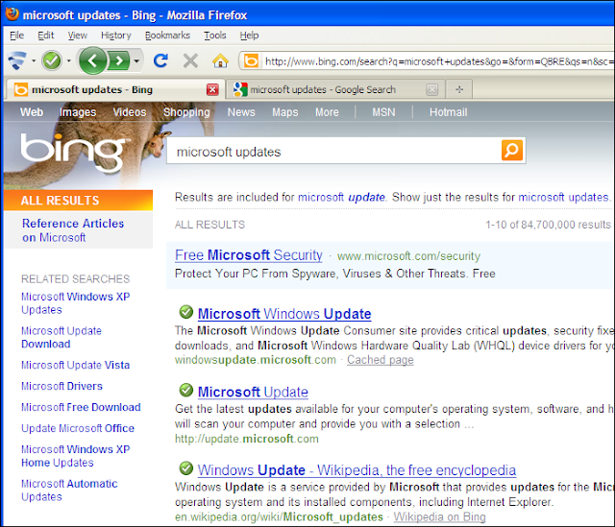Open the History menu
This screenshot has width=615, height=527.
115,36
